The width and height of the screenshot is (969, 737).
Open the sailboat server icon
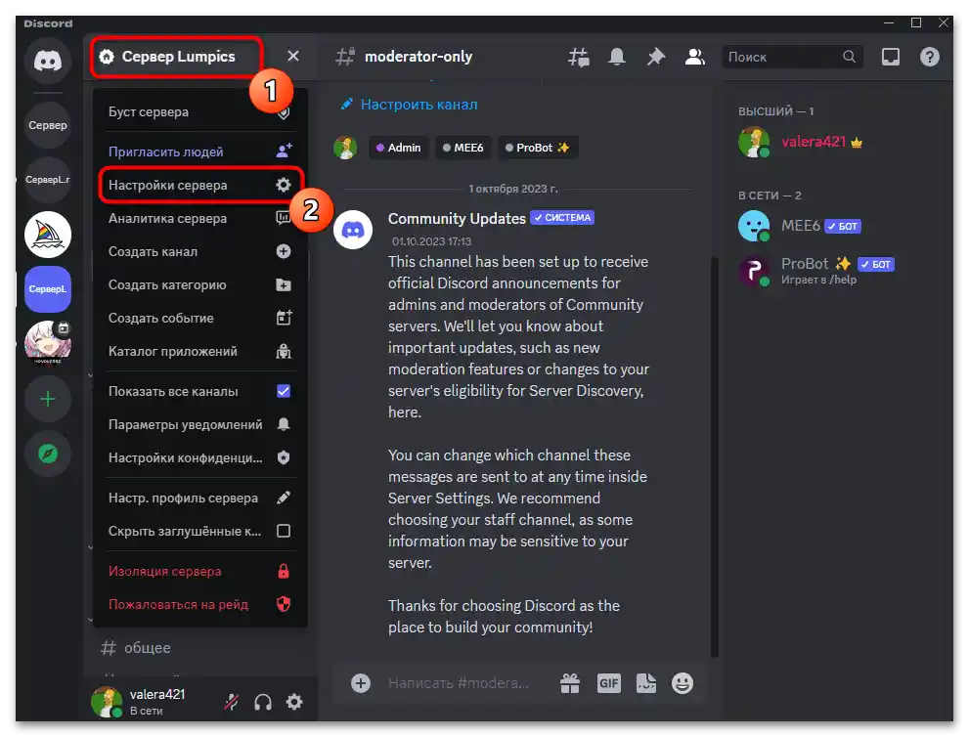pyautogui.click(x=48, y=235)
